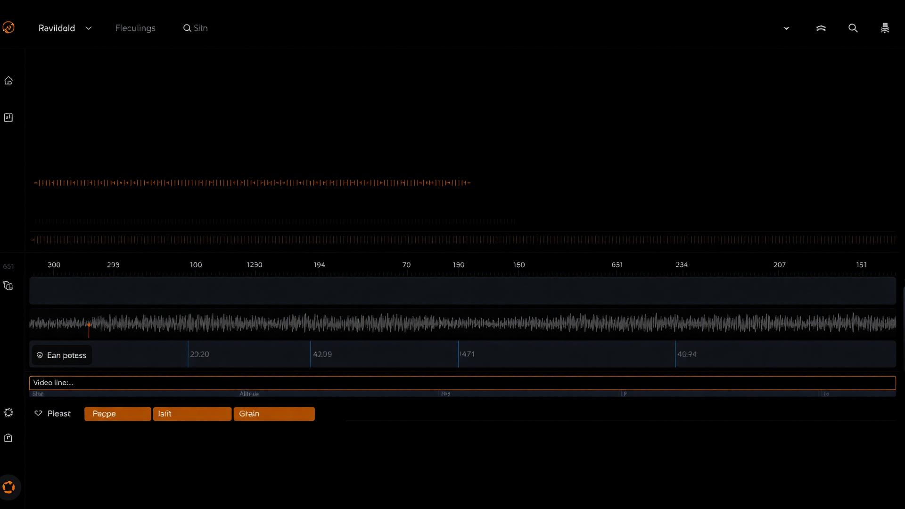Image resolution: width=905 pixels, height=509 pixels.
Task: Open the user profile icon at top right
Action: tap(885, 28)
